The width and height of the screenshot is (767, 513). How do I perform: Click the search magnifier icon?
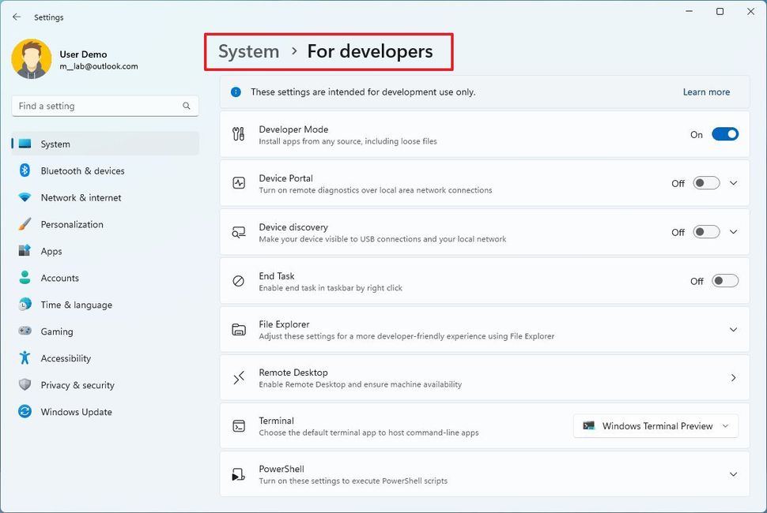(x=187, y=106)
